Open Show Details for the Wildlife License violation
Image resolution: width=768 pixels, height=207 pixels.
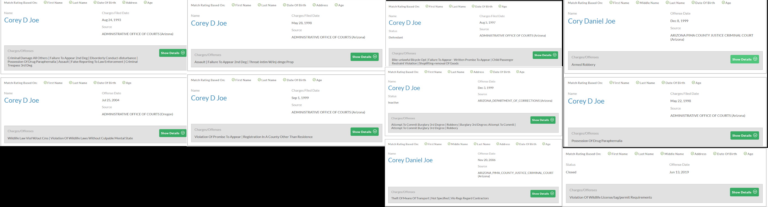coord(744,192)
